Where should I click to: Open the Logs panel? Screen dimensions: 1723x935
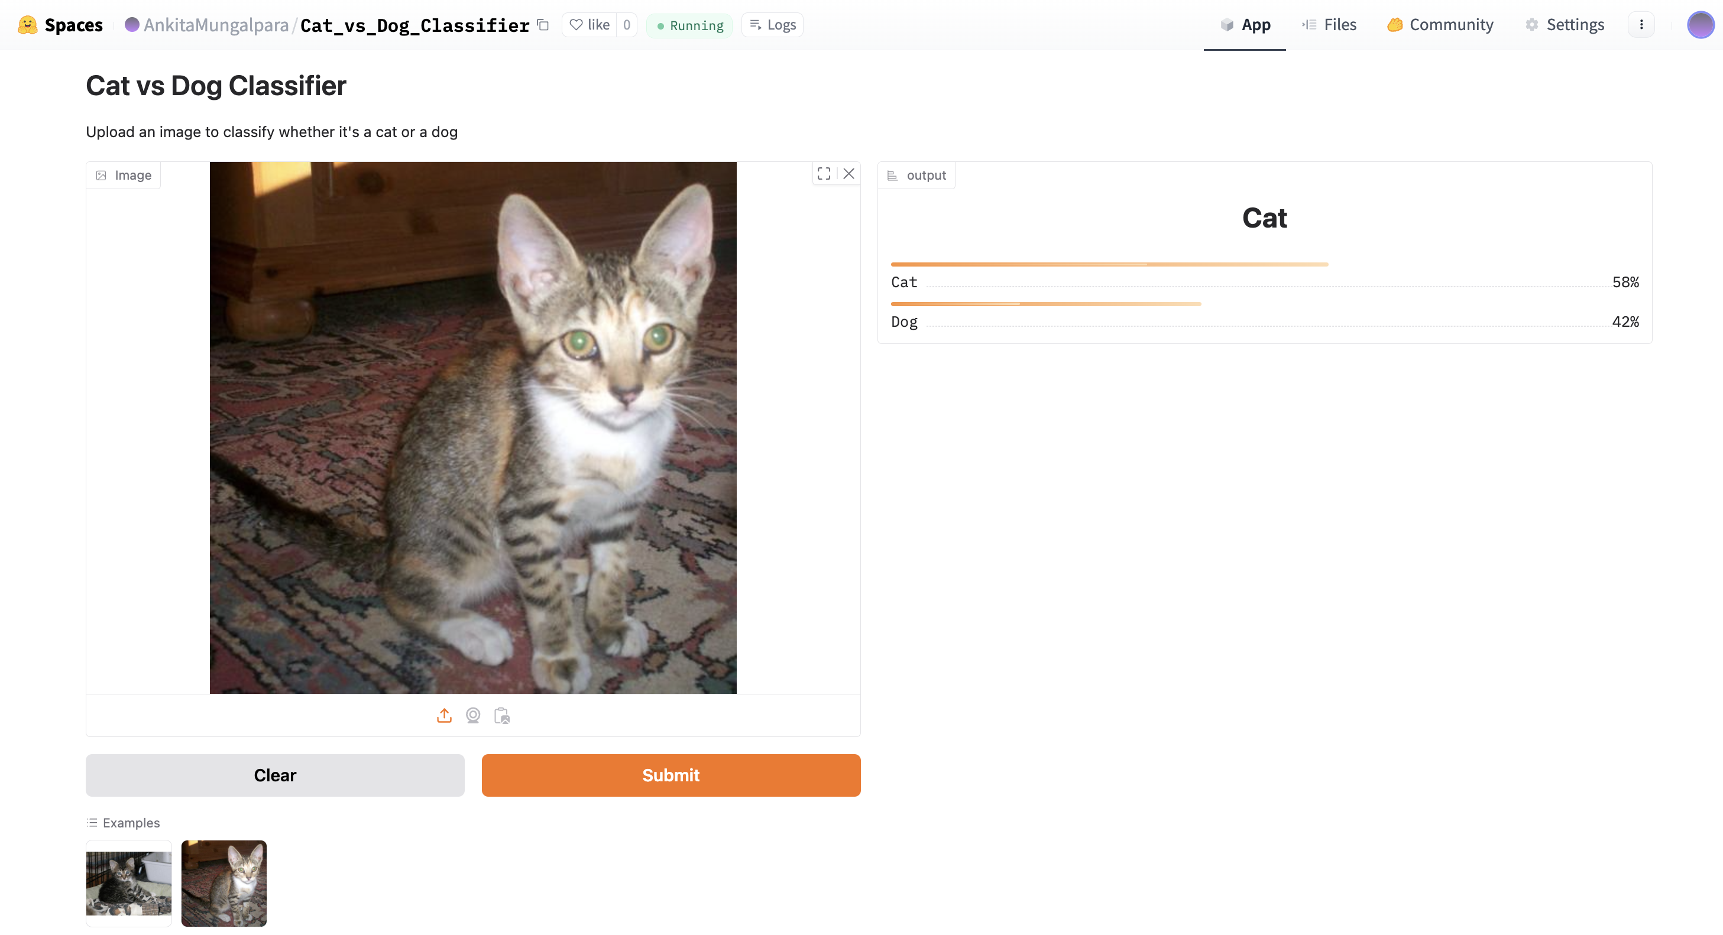pos(773,25)
